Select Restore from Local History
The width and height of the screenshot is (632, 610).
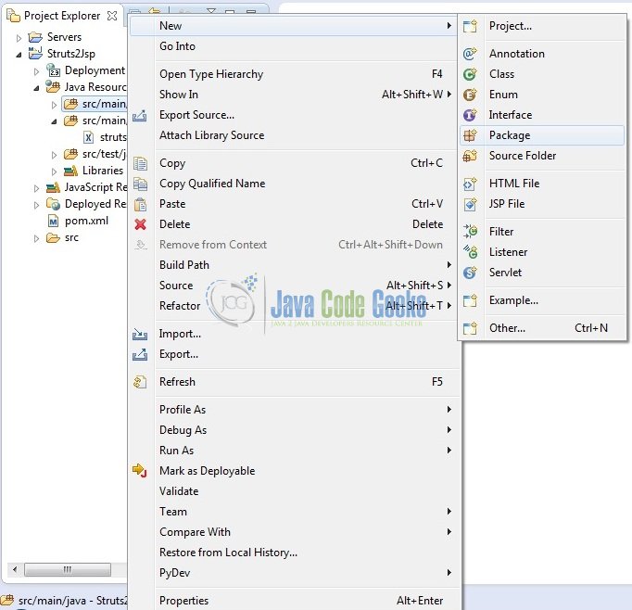[294, 553]
